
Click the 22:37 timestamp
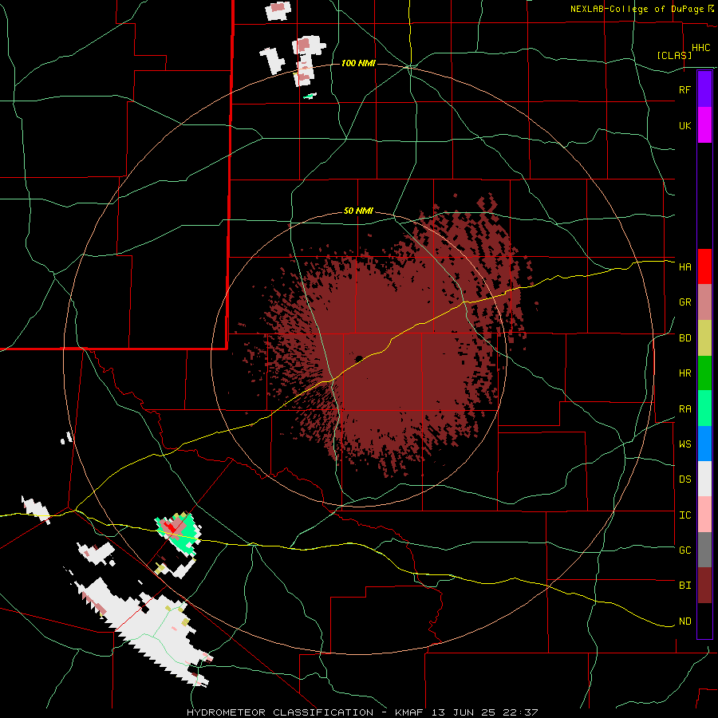pyautogui.click(x=519, y=712)
